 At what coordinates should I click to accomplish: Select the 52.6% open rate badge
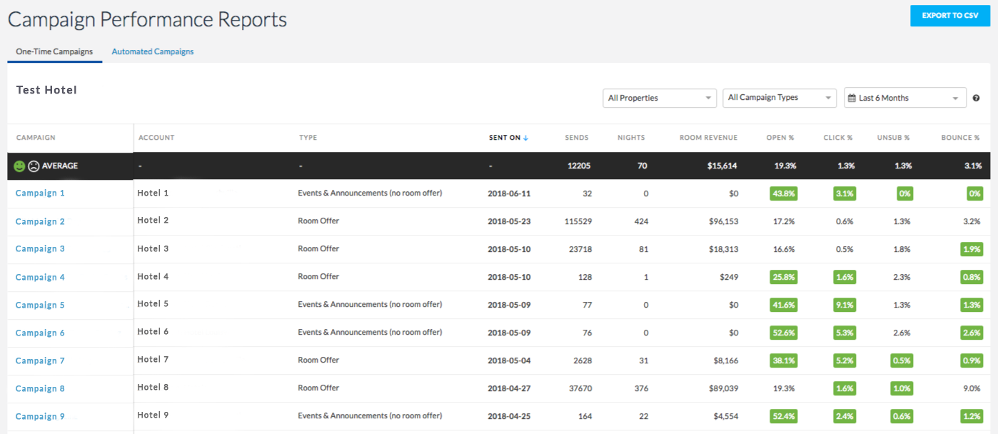[x=783, y=333]
